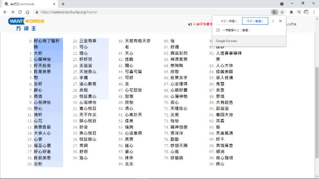The image size is (319, 179).
Task: Click the profile avatar in the toolbar
Action: (306, 12)
